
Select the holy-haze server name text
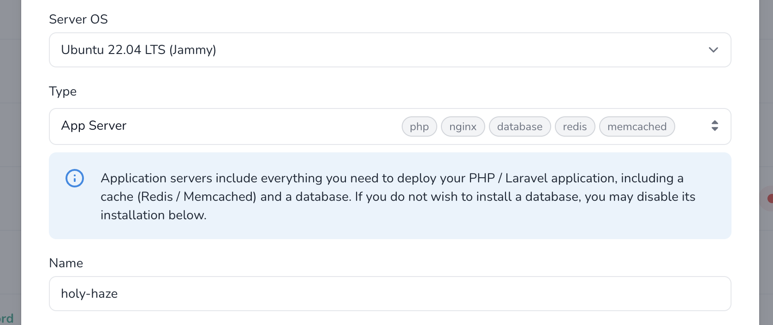pyautogui.click(x=89, y=294)
